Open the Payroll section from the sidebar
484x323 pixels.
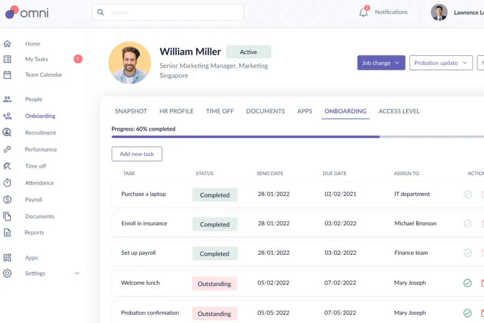click(x=33, y=199)
